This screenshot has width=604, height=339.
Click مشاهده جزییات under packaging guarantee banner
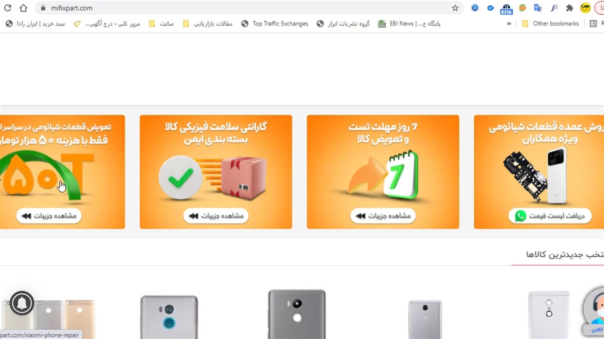[x=216, y=216]
